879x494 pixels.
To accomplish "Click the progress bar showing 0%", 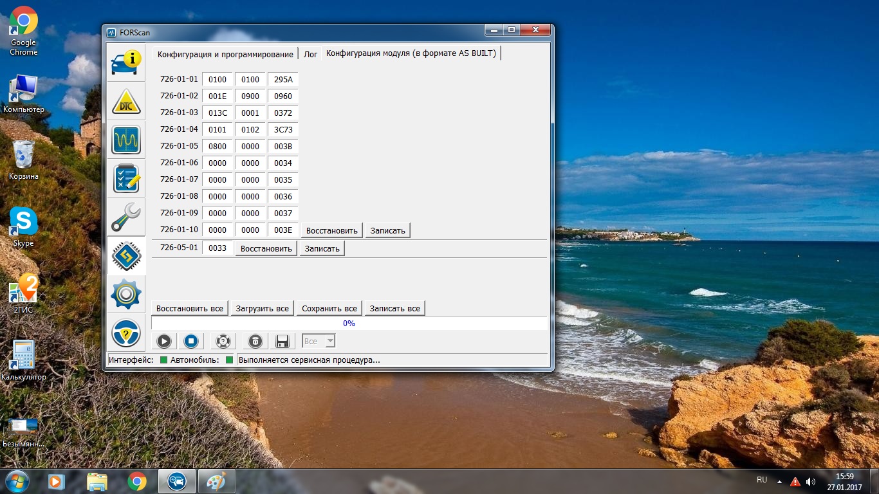I will pyautogui.click(x=349, y=324).
